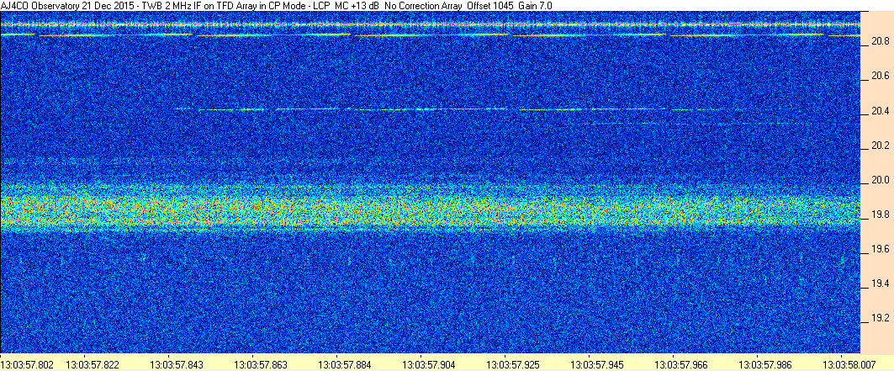Click the 20.2 frequency axis label
Viewport: 894px width, 371px height.
point(881,146)
